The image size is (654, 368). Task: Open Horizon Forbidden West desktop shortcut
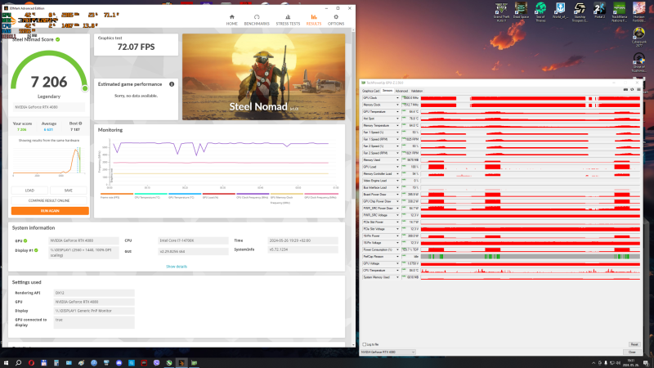click(639, 12)
